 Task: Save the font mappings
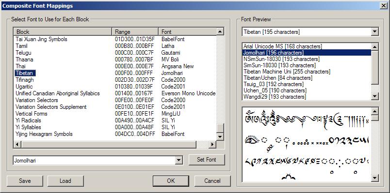coord(25,181)
